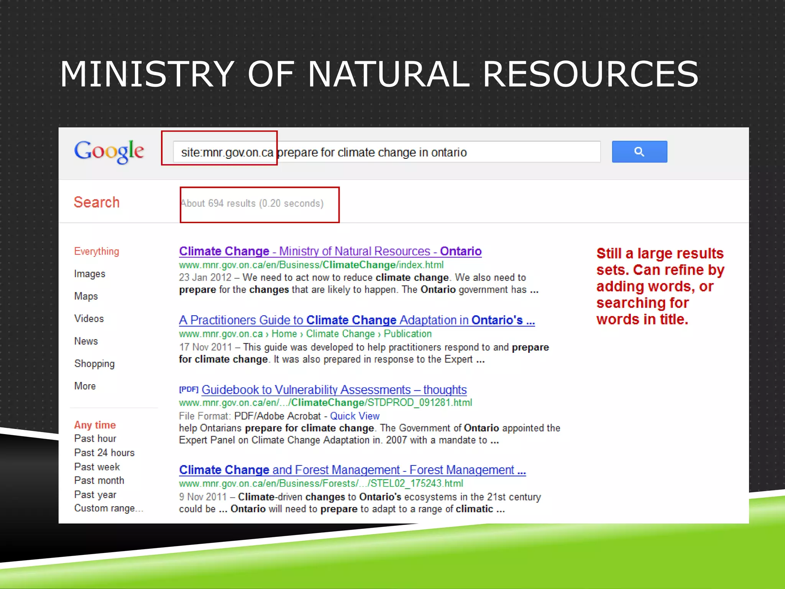Open Guidebook to Vulnerability Assessments PDF result
This screenshot has height=589, width=785.
tap(334, 390)
